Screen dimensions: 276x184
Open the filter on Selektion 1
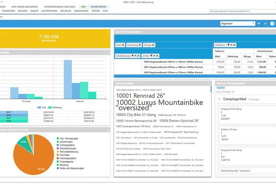pyautogui.click(x=228, y=45)
